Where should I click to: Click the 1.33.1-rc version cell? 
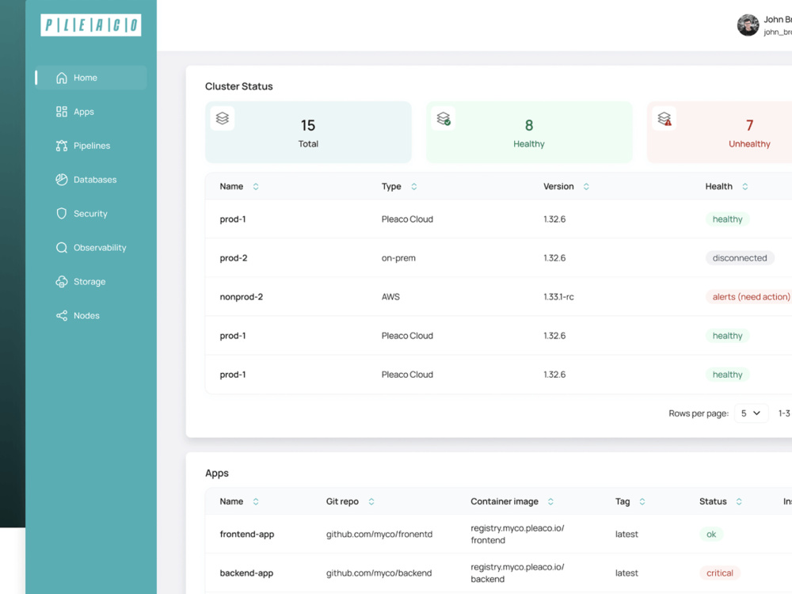click(558, 297)
